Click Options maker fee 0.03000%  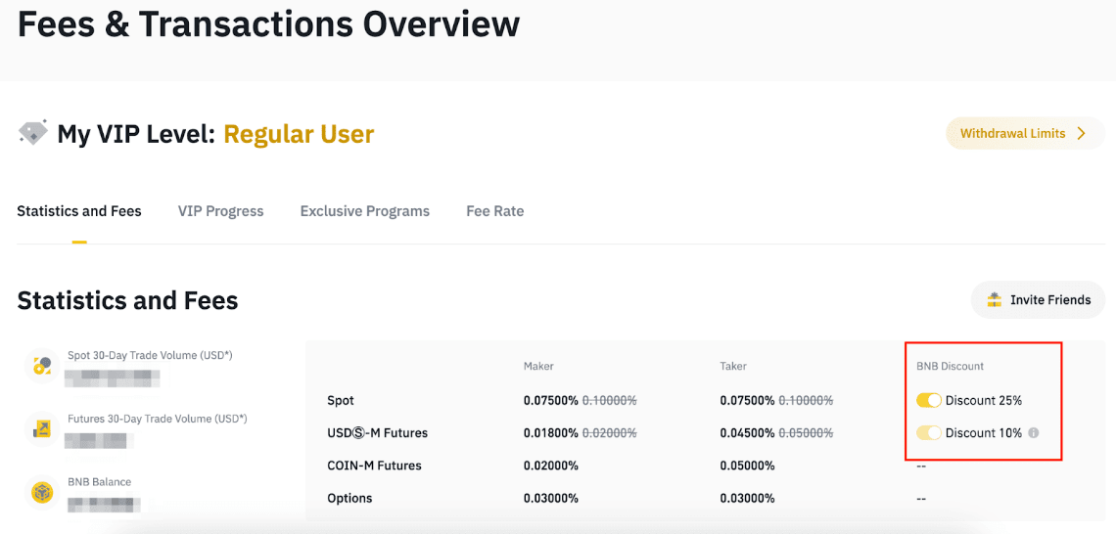pos(551,499)
